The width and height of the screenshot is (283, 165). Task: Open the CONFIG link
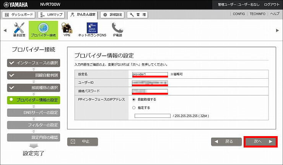239,14
